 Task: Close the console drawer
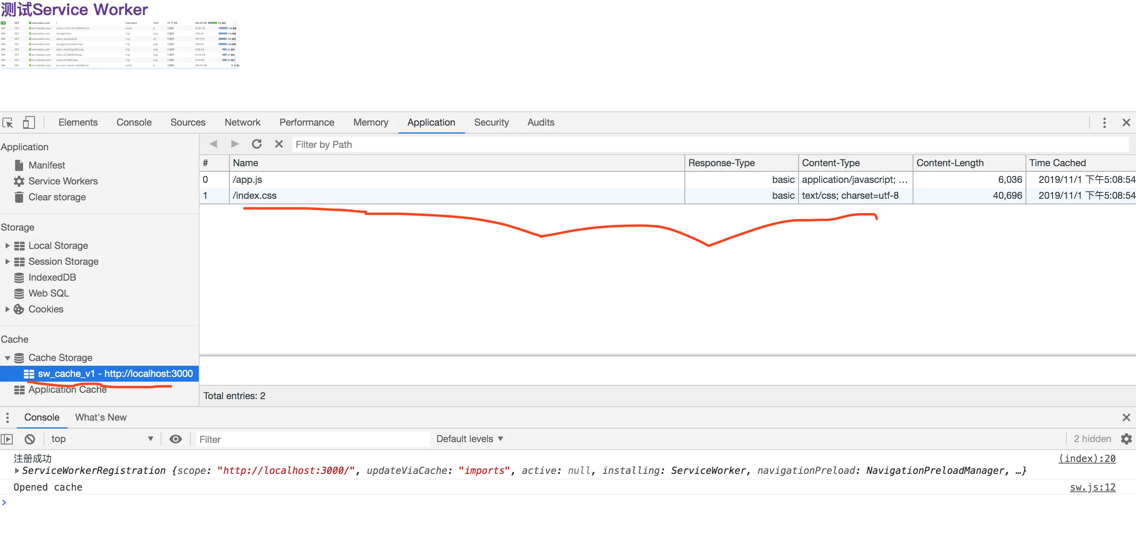[x=1126, y=417]
